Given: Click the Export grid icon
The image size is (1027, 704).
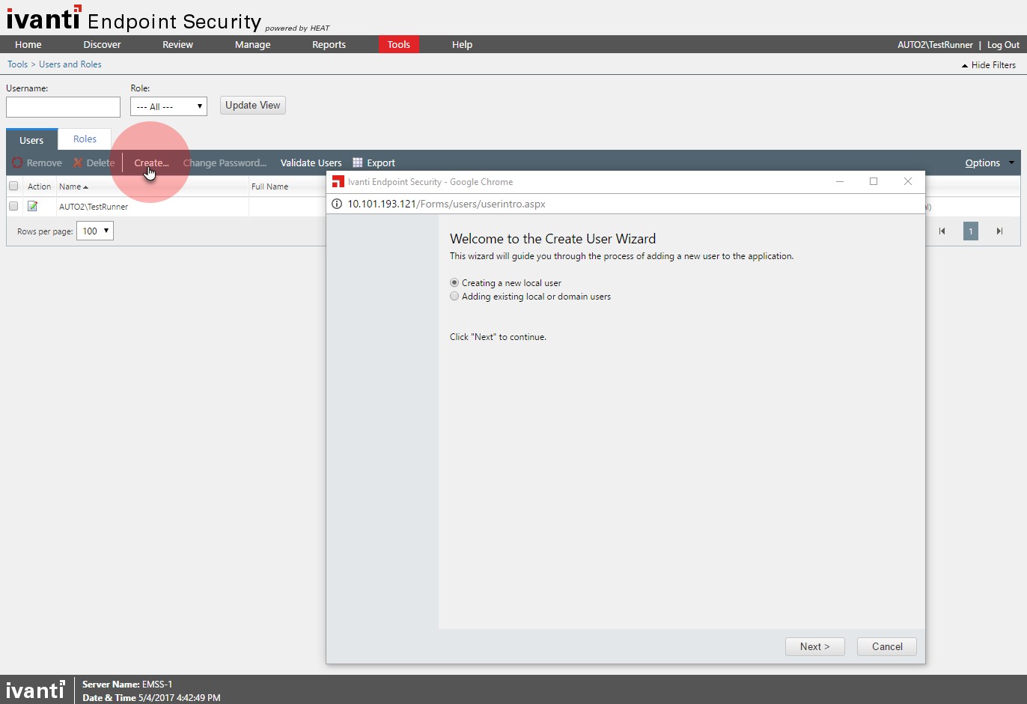Looking at the screenshot, I should tap(358, 163).
